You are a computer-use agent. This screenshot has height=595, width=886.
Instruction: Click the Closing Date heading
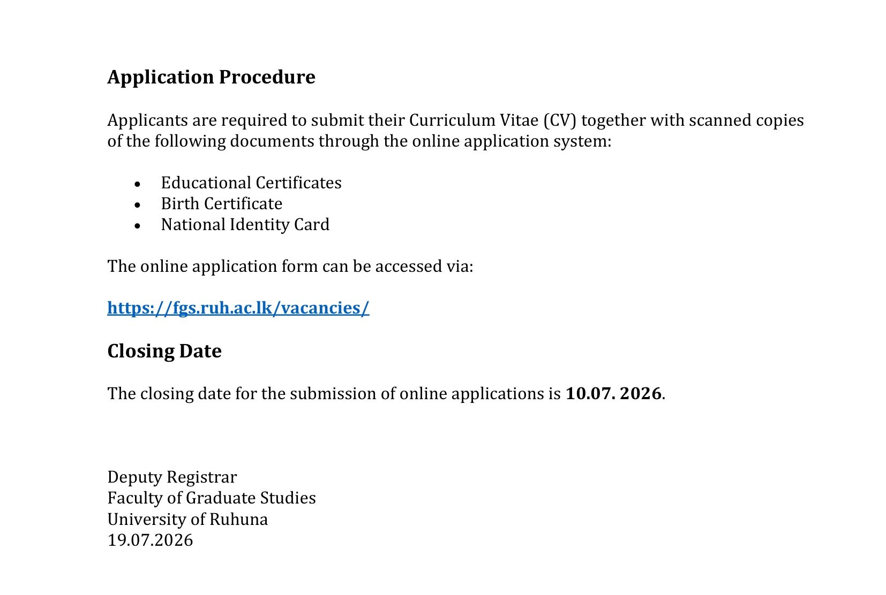click(164, 352)
